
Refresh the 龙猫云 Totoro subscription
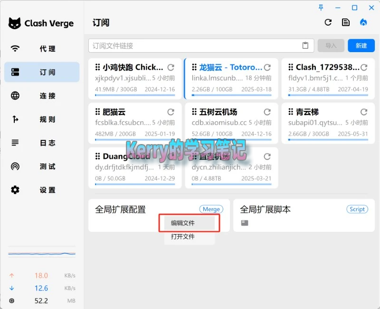pyautogui.click(x=267, y=67)
